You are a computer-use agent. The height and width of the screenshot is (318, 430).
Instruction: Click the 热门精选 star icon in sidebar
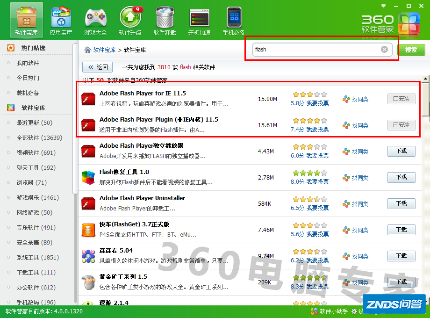tap(11, 48)
